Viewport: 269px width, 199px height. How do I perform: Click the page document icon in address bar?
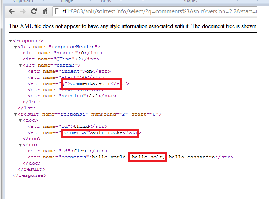(57, 11)
